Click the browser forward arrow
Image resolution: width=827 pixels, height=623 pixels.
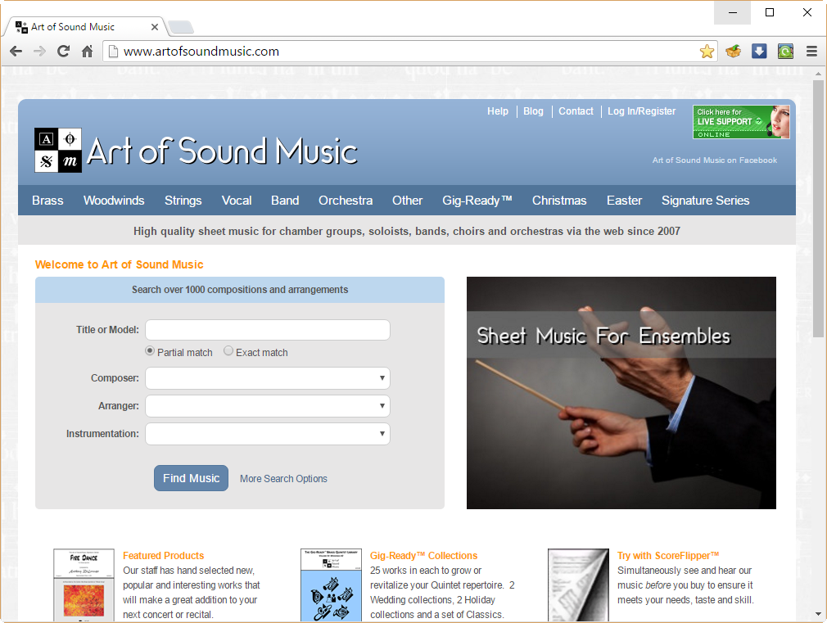(x=39, y=52)
